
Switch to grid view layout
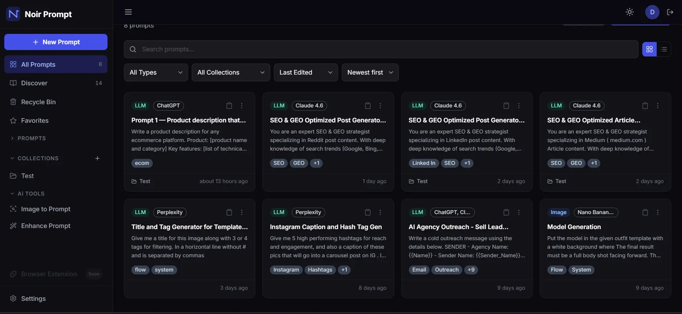pyautogui.click(x=649, y=49)
